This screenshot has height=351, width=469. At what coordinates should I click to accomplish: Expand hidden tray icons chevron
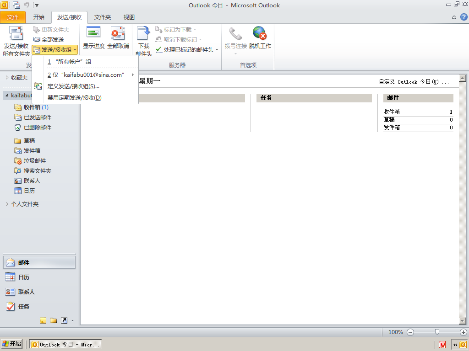(x=455, y=345)
